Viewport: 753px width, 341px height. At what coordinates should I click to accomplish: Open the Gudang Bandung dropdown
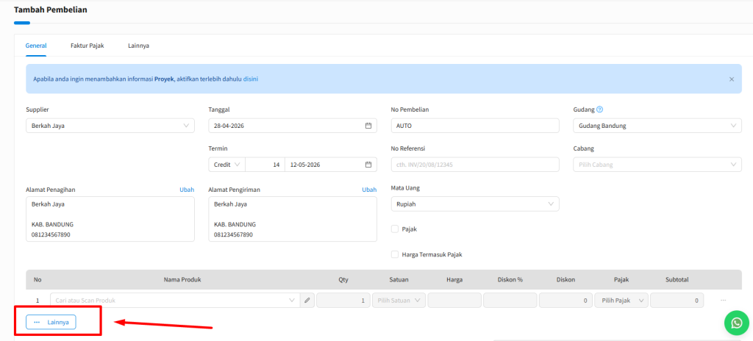tap(657, 126)
